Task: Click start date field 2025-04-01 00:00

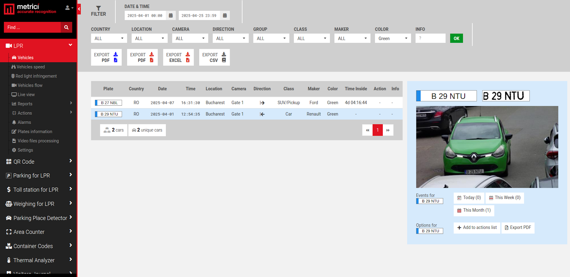Action: point(145,16)
